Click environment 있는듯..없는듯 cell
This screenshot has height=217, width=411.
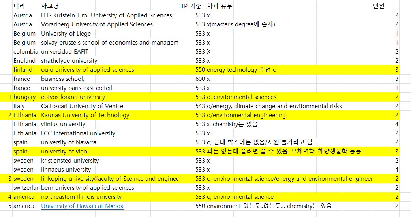click(x=269, y=206)
